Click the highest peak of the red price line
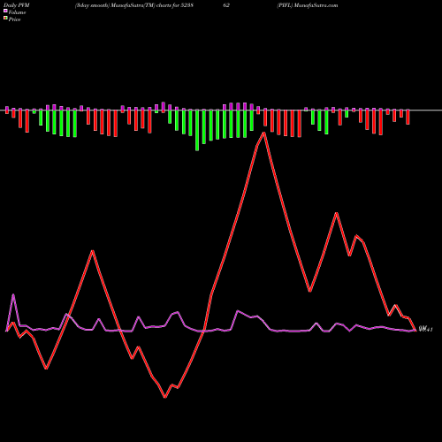This screenshot has width=442, height=442. (x=263, y=133)
